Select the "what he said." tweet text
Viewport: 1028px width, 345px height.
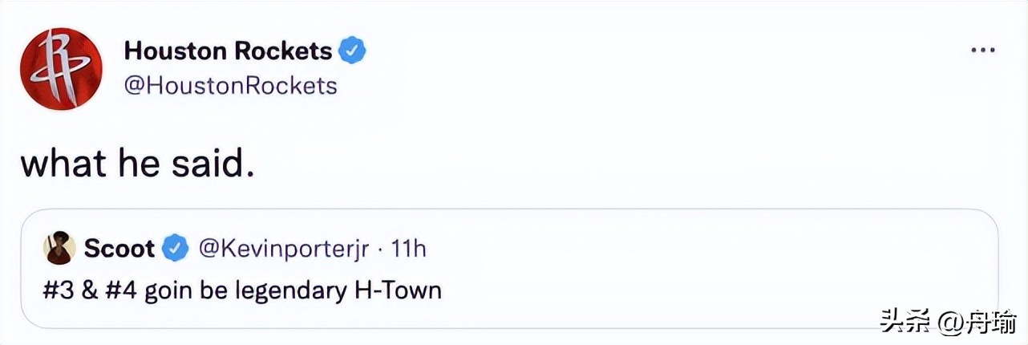[x=137, y=163]
